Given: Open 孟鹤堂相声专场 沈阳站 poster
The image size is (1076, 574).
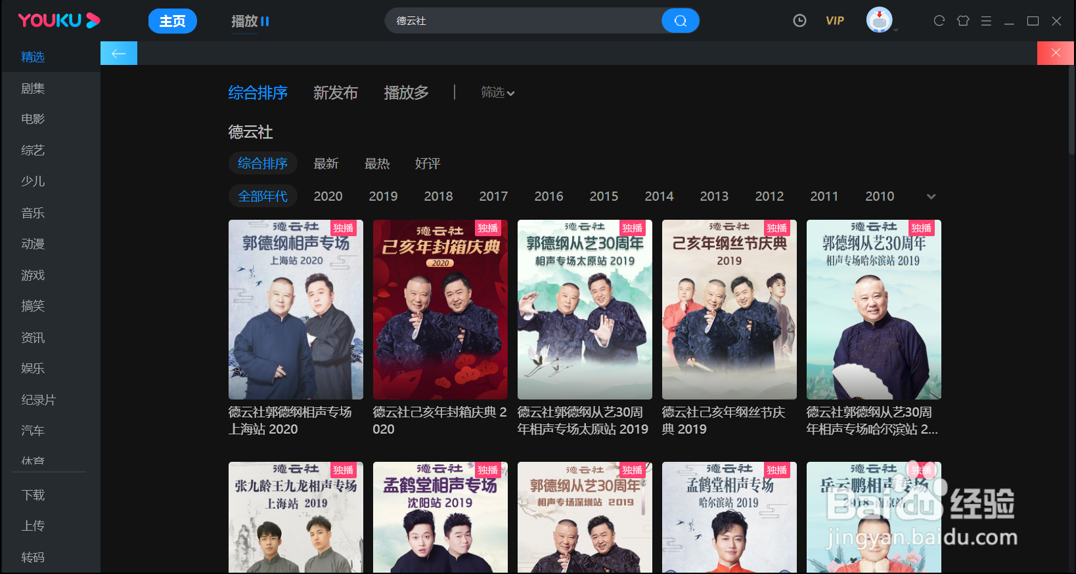Looking at the screenshot, I should 440,518.
